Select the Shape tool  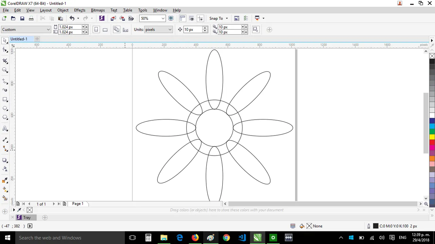pyautogui.click(x=5, y=50)
